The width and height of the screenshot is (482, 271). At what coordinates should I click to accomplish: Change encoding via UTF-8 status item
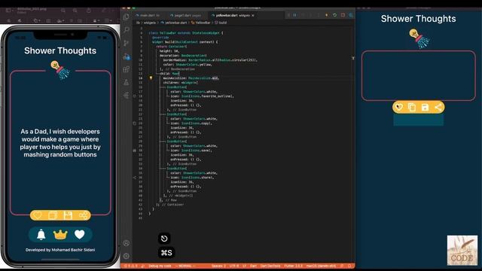[234, 266]
